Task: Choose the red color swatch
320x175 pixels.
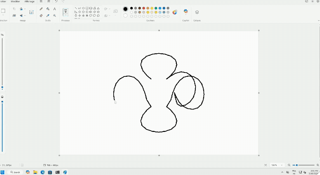Action: (x=144, y=8)
